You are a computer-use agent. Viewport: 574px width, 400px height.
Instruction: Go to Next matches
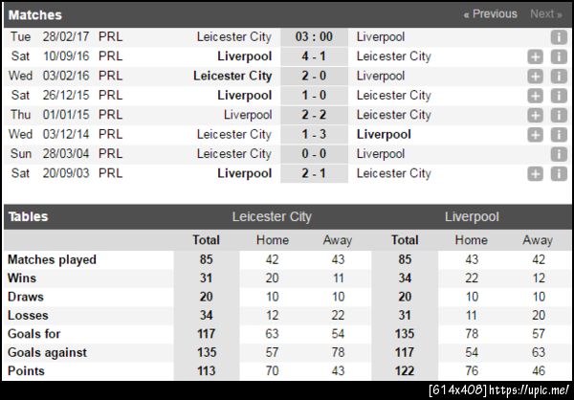(x=545, y=14)
